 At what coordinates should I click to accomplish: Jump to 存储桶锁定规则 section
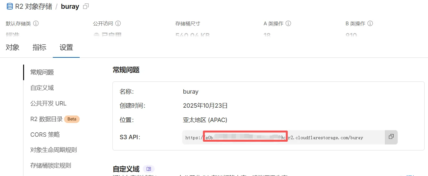(51, 165)
